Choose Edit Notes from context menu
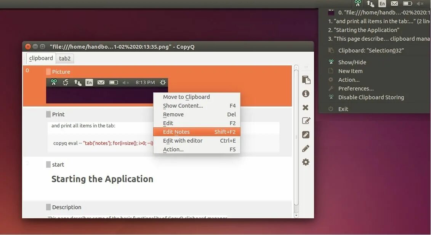 (x=197, y=132)
